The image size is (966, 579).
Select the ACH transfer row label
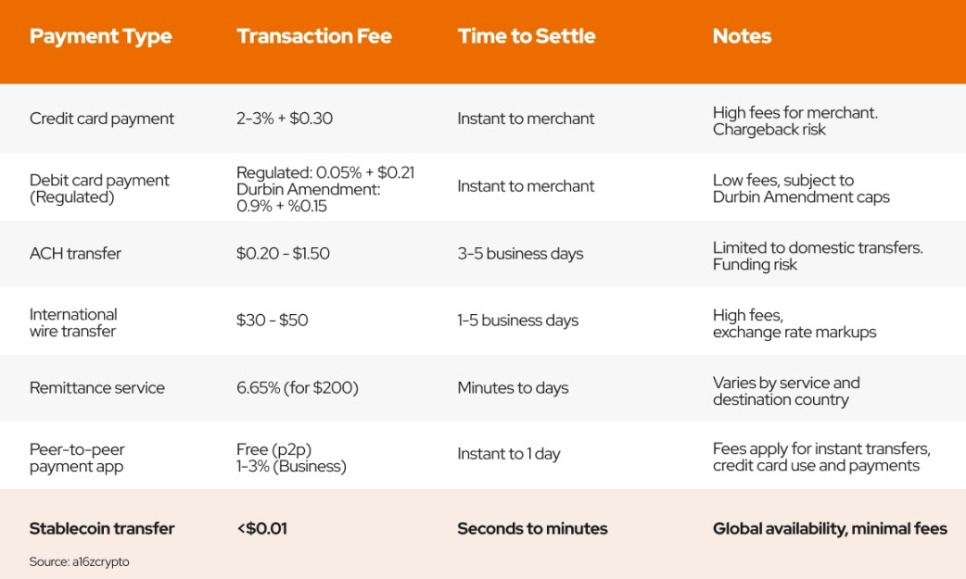point(75,254)
